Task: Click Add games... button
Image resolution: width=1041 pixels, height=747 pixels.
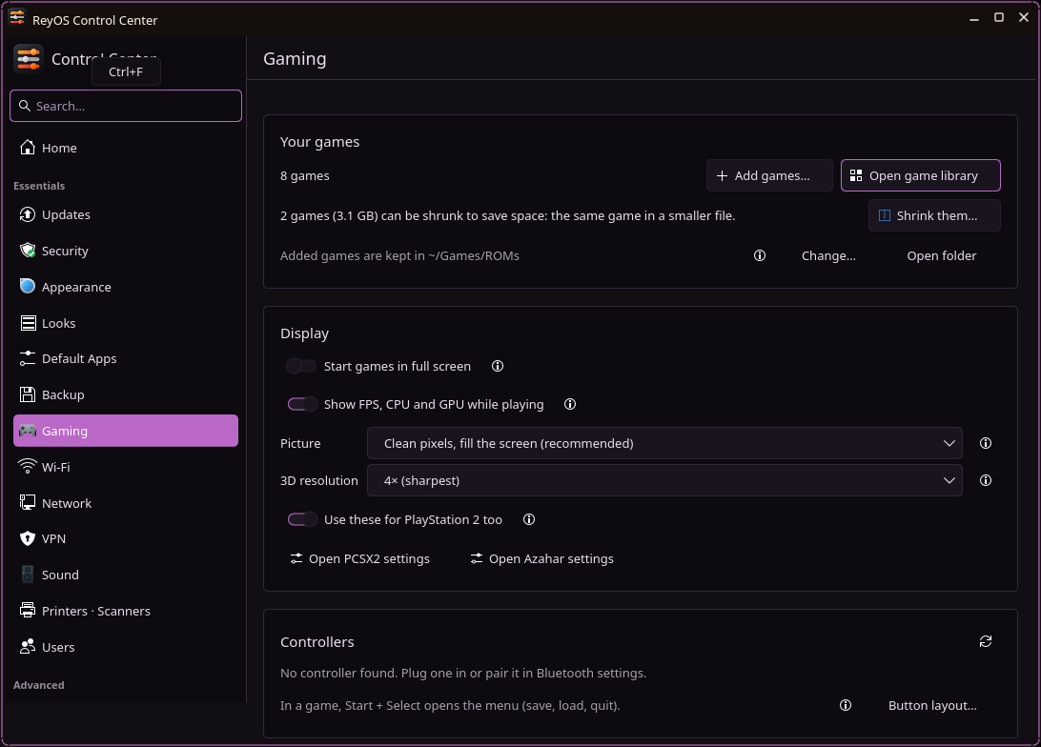Action: tap(769, 176)
